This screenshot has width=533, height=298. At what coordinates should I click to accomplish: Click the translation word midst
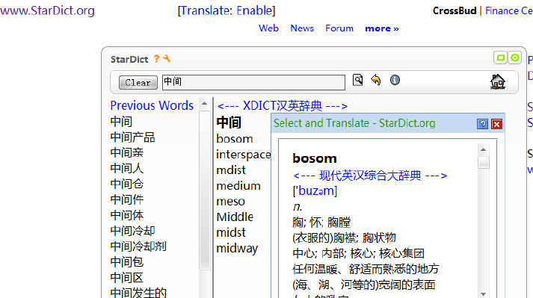[231, 233]
